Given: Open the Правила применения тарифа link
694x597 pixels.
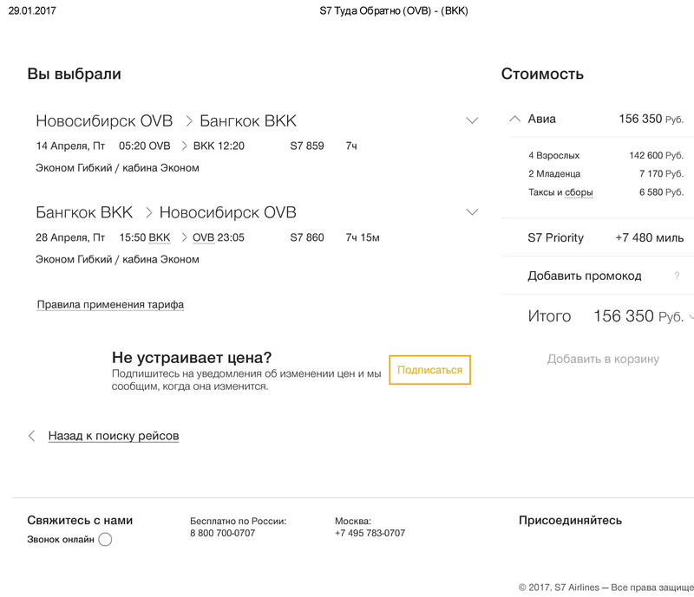Looking at the screenshot, I should [110, 305].
